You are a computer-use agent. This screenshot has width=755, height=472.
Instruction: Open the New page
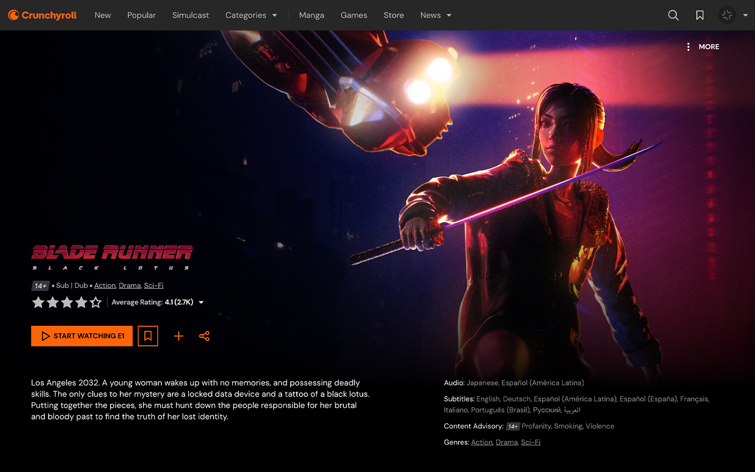tap(103, 15)
